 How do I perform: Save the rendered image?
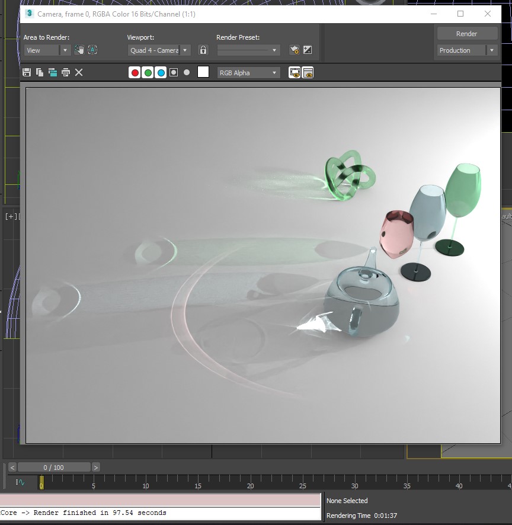(x=27, y=72)
